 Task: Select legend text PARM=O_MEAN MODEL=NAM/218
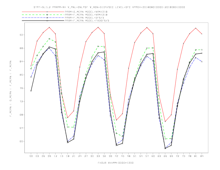click(86, 12)
